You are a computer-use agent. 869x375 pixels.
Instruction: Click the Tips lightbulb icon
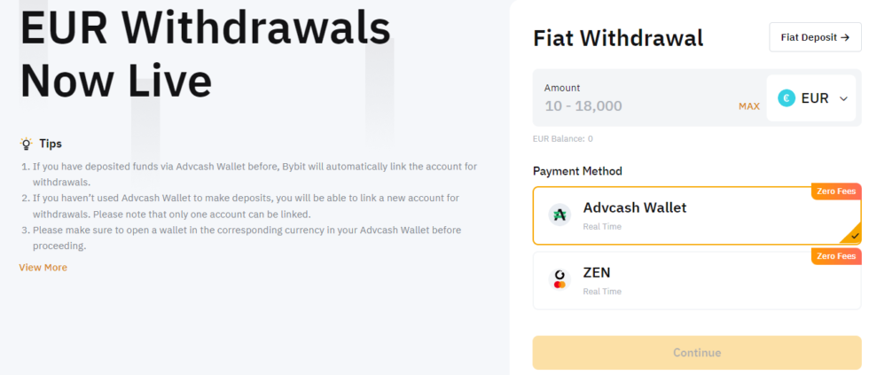(x=26, y=144)
